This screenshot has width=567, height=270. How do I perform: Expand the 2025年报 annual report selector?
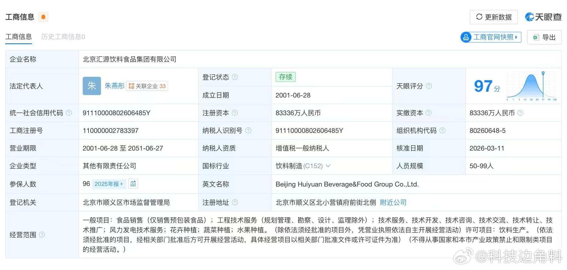coord(109,184)
